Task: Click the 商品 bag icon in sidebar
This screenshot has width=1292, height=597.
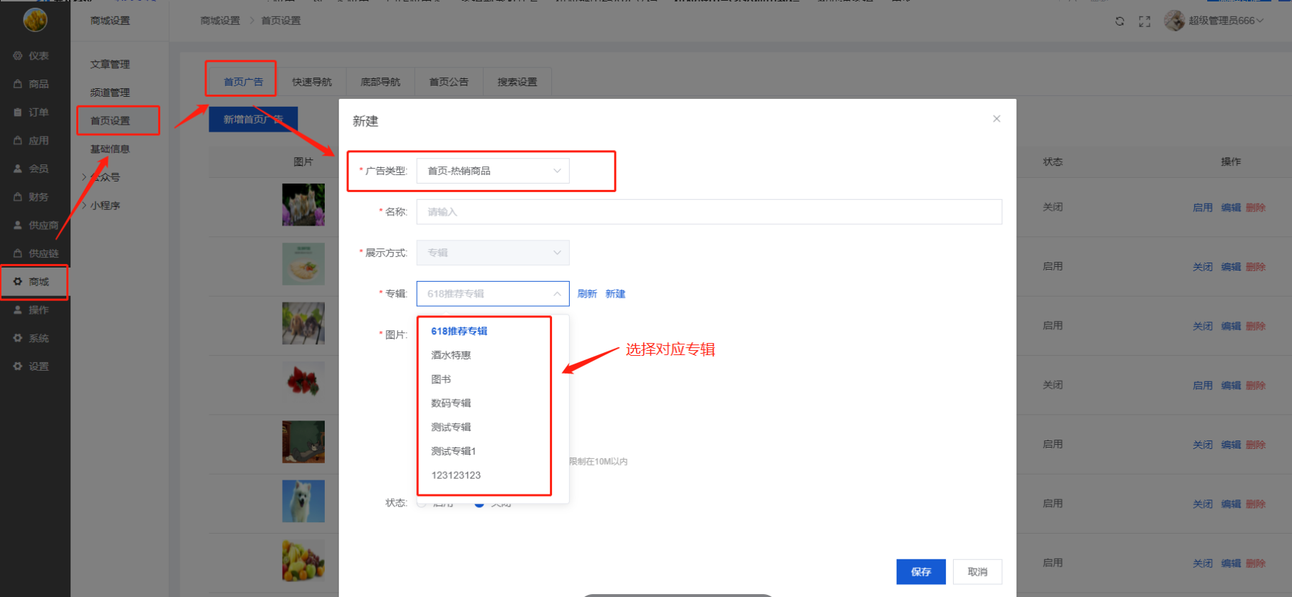Action: coord(18,84)
